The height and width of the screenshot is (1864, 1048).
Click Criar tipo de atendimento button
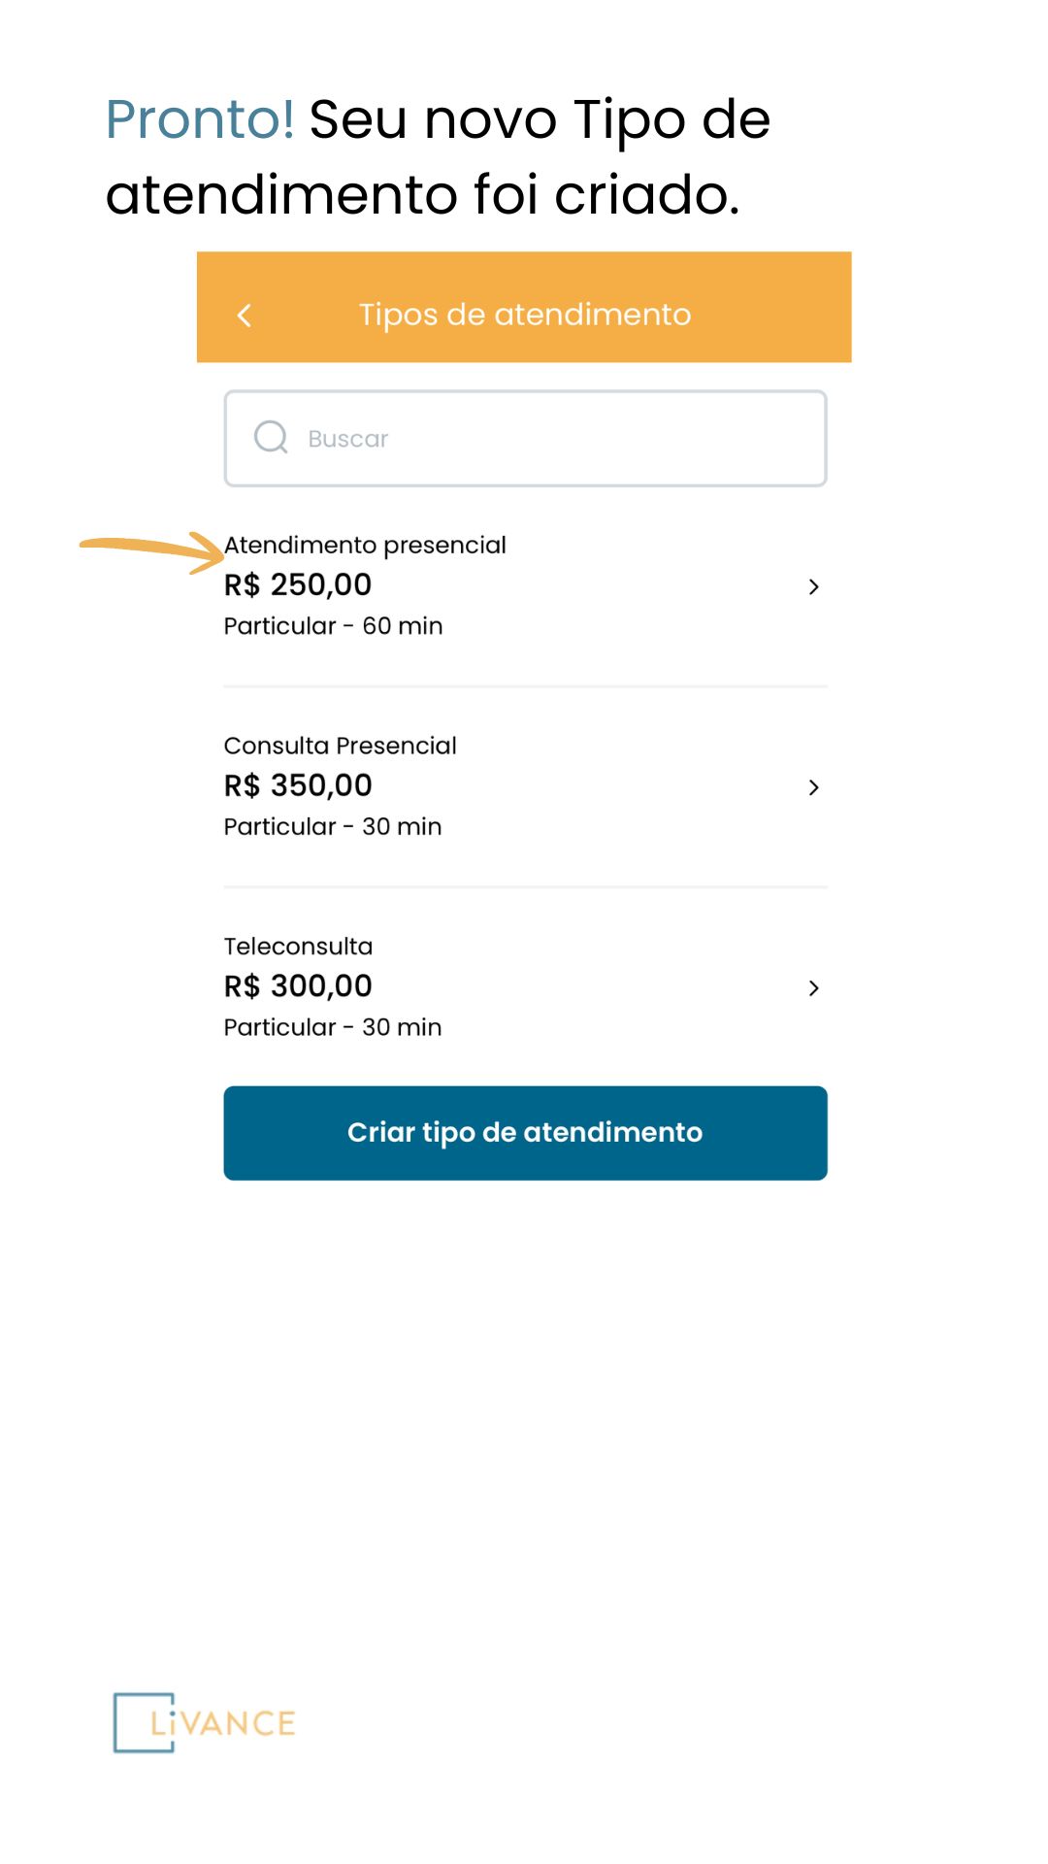pyautogui.click(x=525, y=1133)
